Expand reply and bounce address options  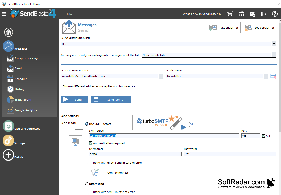click(x=98, y=86)
